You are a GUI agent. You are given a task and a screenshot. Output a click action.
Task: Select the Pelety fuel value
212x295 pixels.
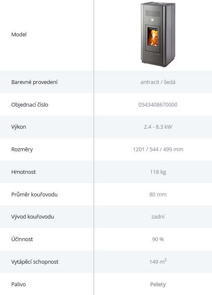[158, 284]
